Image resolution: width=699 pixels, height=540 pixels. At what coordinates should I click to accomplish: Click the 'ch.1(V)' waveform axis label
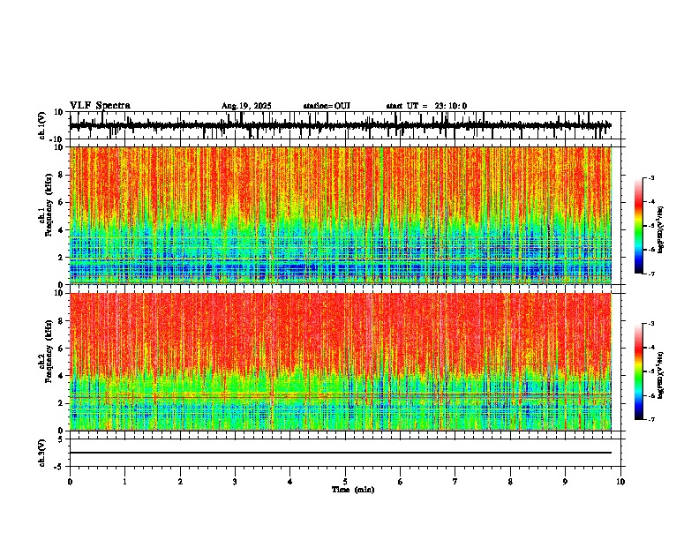pyautogui.click(x=42, y=125)
